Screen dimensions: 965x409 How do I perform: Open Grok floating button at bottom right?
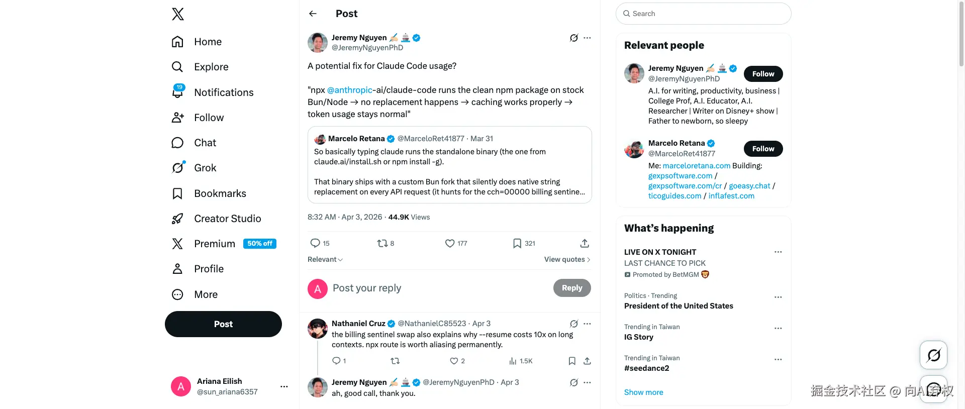pyautogui.click(x=933, y=355)
